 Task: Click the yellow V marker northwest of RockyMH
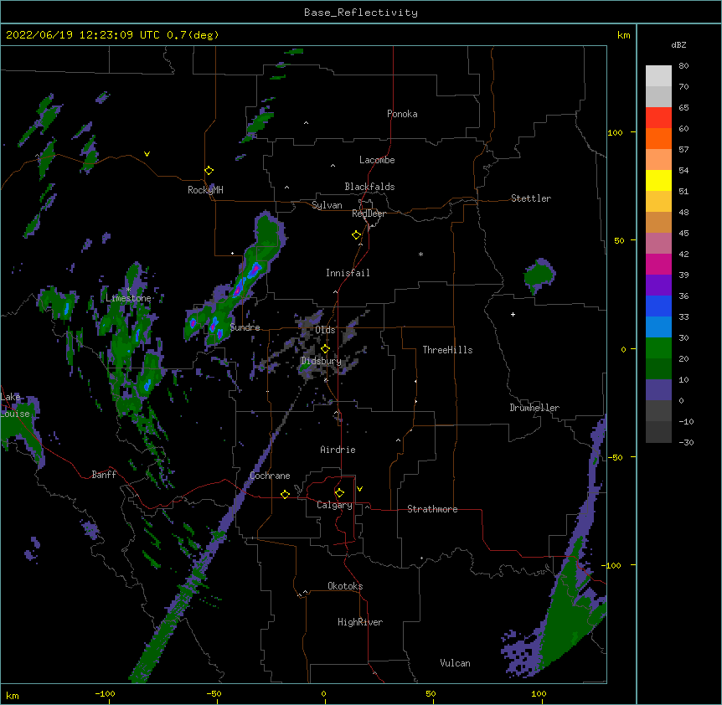[x=147, y=154]
